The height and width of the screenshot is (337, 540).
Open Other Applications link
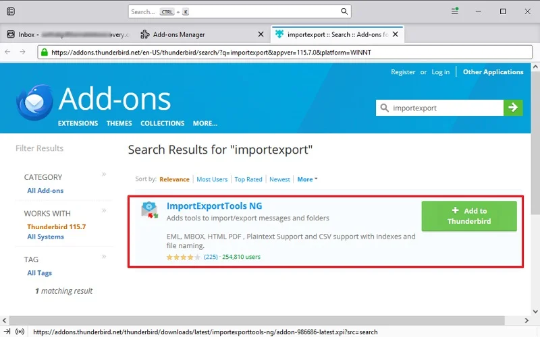(x=493, y=72)
